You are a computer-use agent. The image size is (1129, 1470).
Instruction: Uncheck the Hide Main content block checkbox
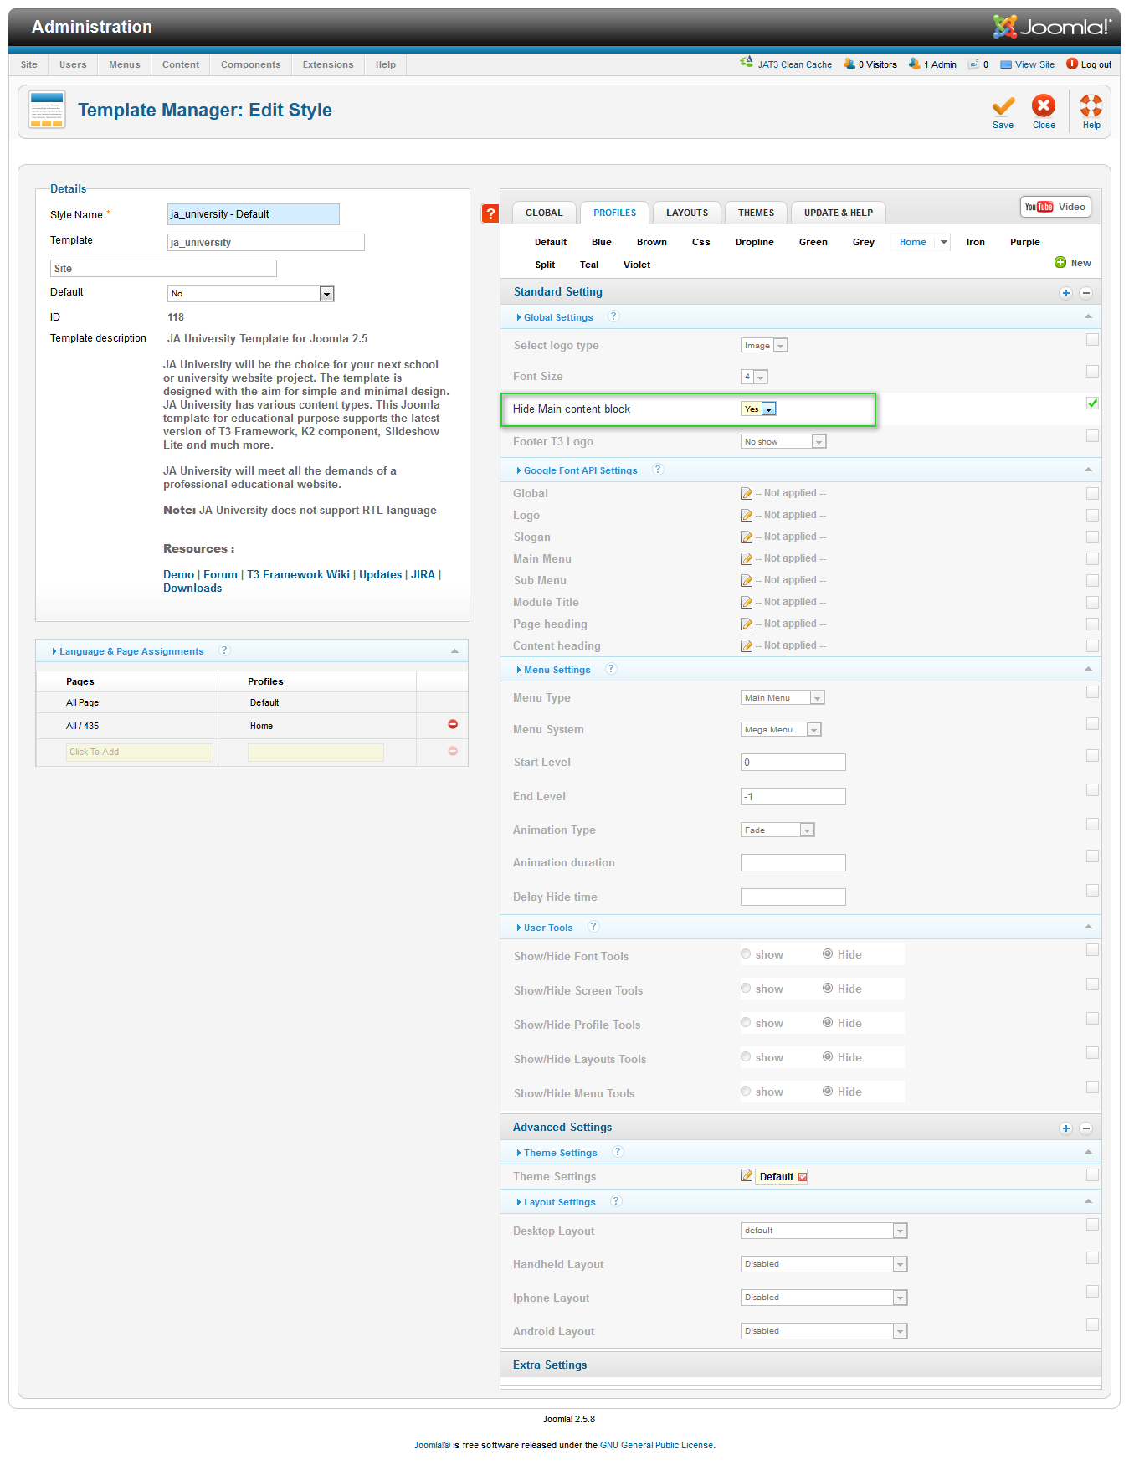1092,403
